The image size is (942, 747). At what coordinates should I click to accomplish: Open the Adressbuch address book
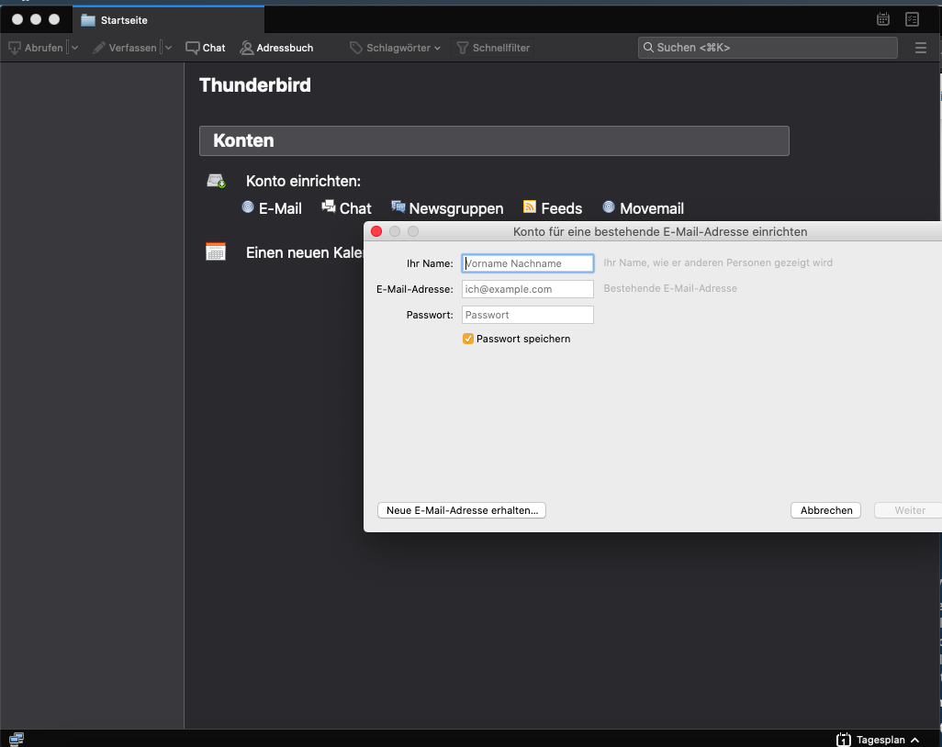point(276,48)
